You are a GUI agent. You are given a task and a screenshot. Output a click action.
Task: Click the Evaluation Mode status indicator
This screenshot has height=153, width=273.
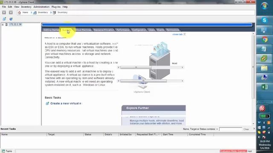click(233, 151)
